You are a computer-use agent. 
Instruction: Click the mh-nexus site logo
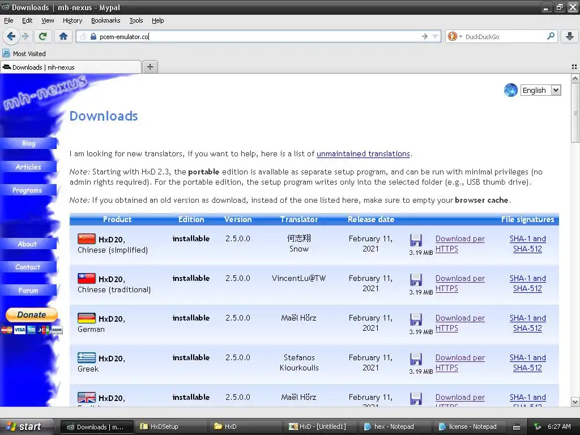coord(44,92)
